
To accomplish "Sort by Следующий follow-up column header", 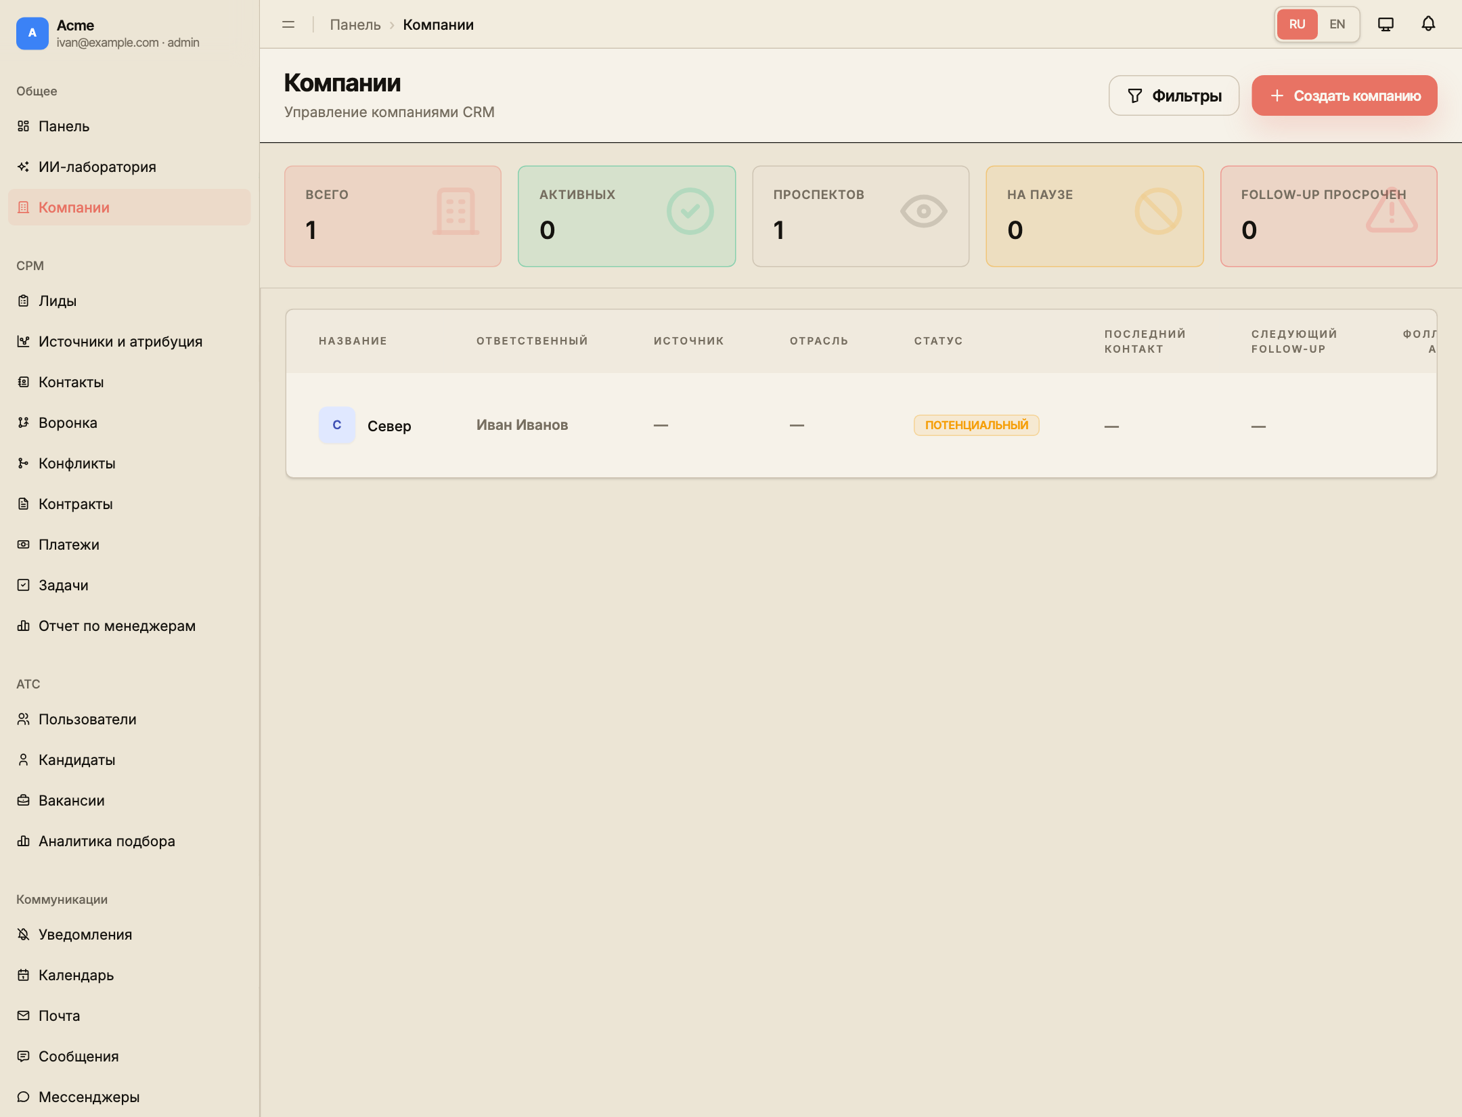I will point(1294,341).
